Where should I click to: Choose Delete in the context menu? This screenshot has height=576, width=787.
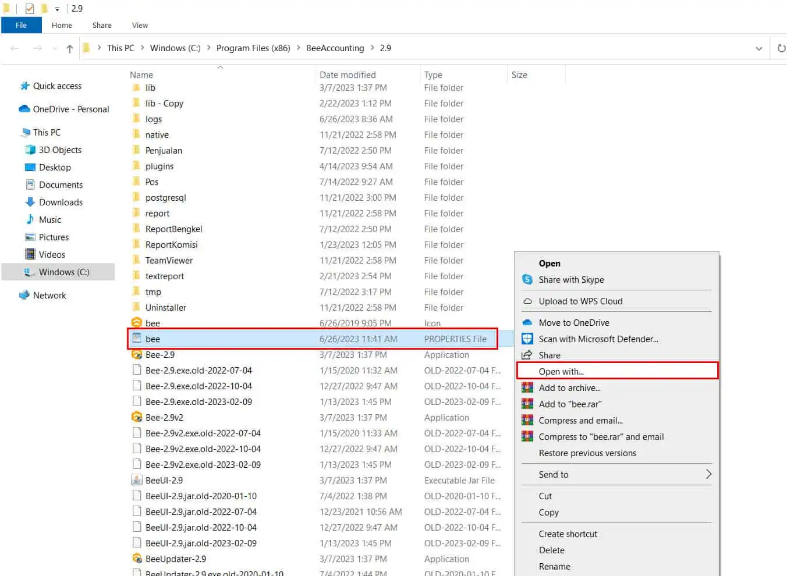pyautogui.click(x=552, y=550)
